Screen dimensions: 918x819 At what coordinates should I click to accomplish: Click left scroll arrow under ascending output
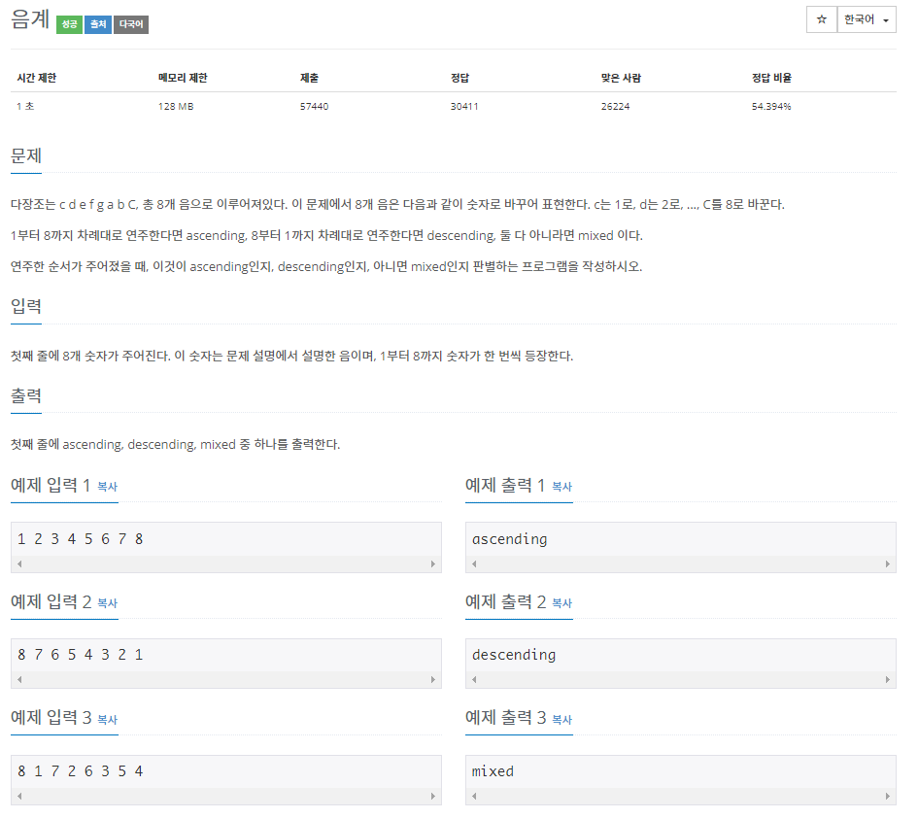(474, 563)
